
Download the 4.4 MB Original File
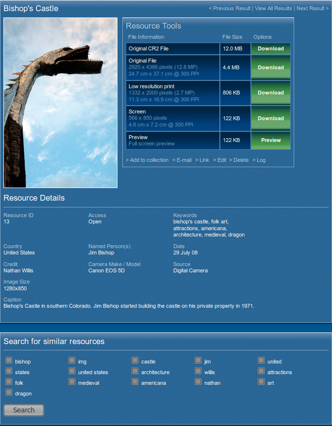(270, 67)
